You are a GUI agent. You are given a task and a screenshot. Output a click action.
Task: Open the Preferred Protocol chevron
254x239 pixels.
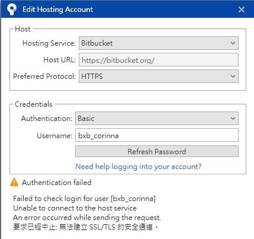pos(233,76)
